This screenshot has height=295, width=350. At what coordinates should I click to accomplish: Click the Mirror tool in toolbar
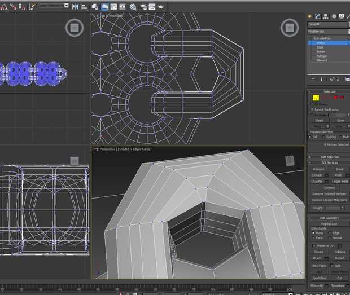coord(74,6)
